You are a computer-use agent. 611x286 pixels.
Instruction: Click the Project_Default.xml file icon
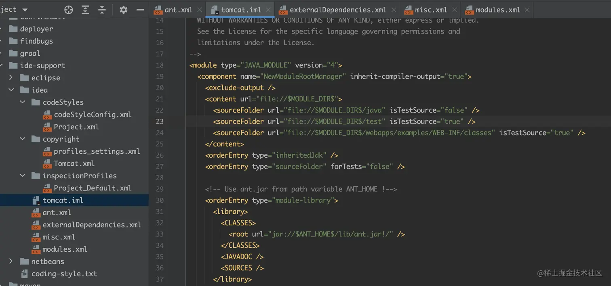47,188
